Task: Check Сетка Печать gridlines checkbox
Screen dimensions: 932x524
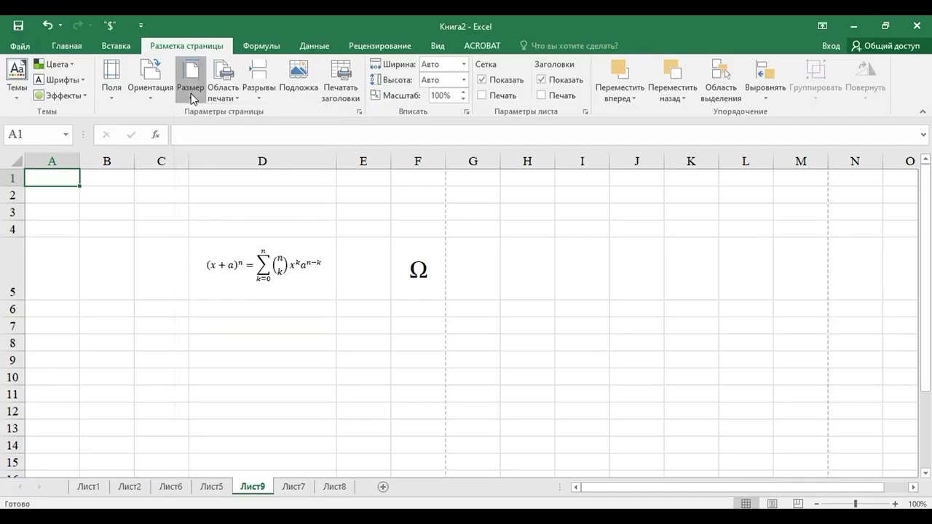Action: [481, 95]
